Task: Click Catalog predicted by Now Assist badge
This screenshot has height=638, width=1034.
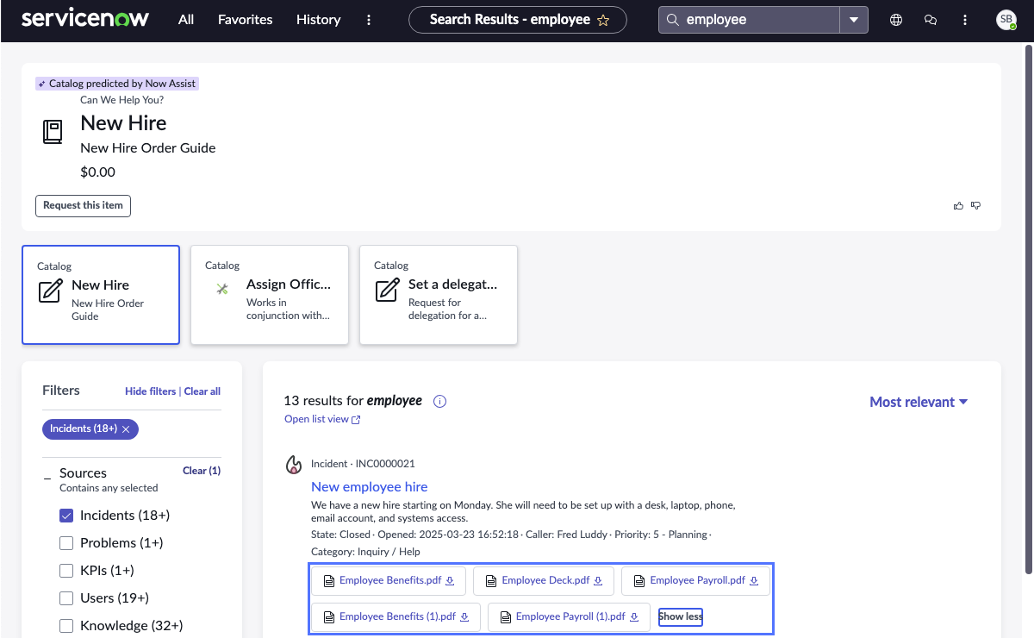Action: [117, 84]
